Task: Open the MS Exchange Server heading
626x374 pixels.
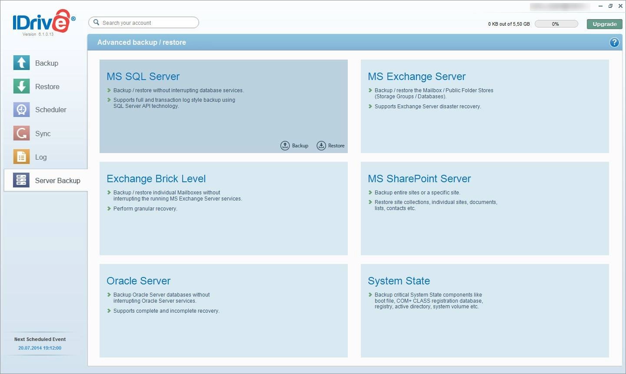Action: coord(416,77)
